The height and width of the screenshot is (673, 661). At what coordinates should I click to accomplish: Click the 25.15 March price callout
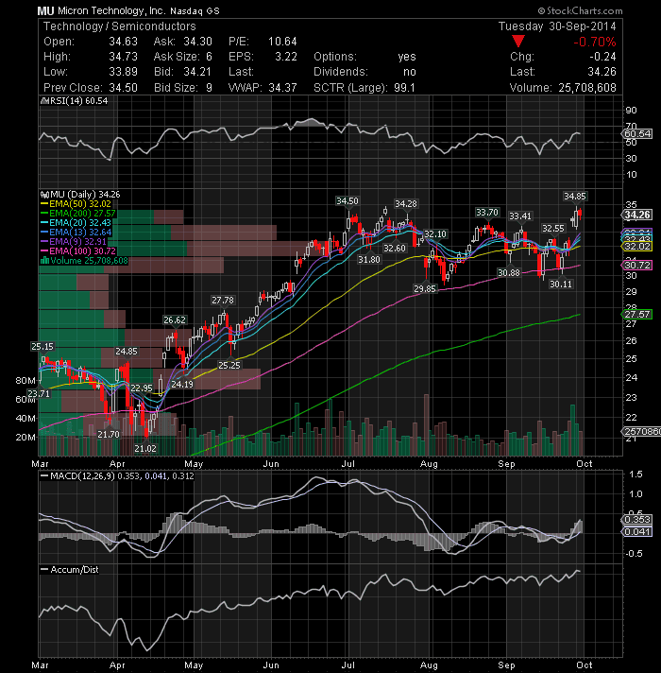(x=42, y=346)
